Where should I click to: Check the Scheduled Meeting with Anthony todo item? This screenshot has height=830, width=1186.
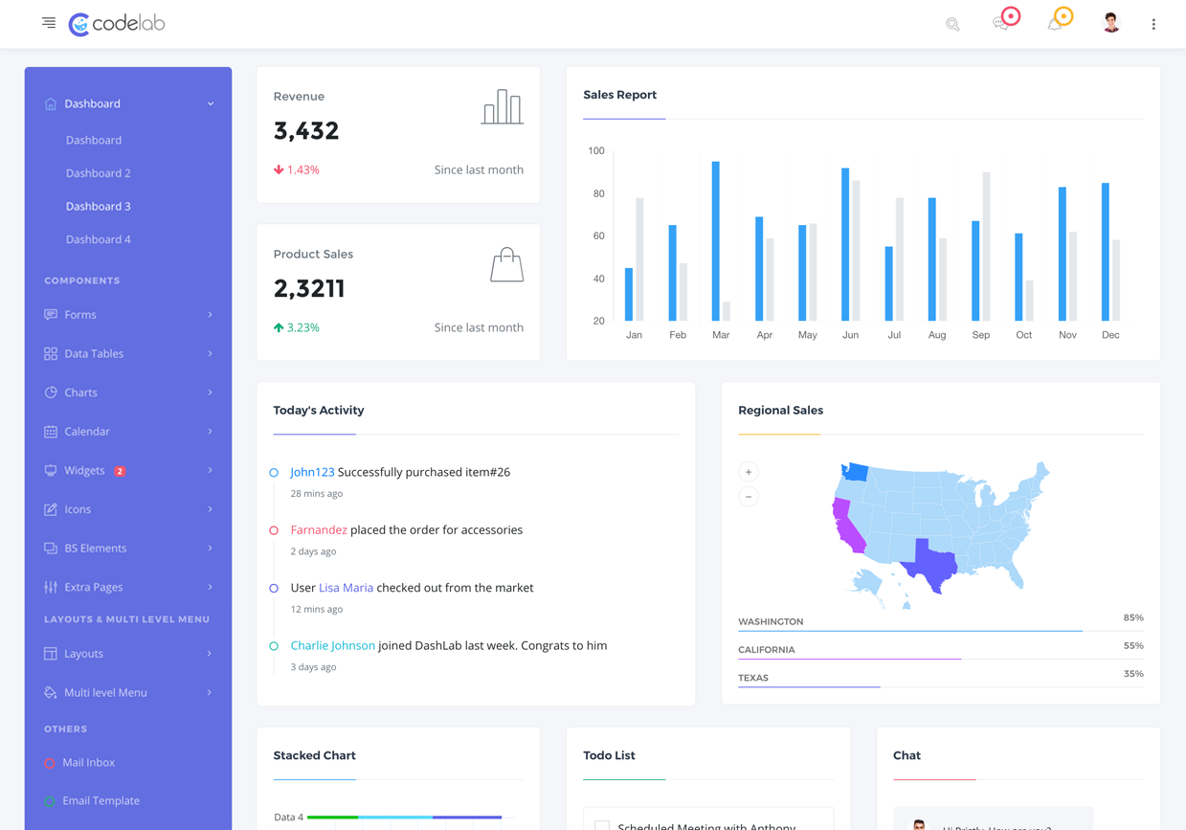pos(601,823)
